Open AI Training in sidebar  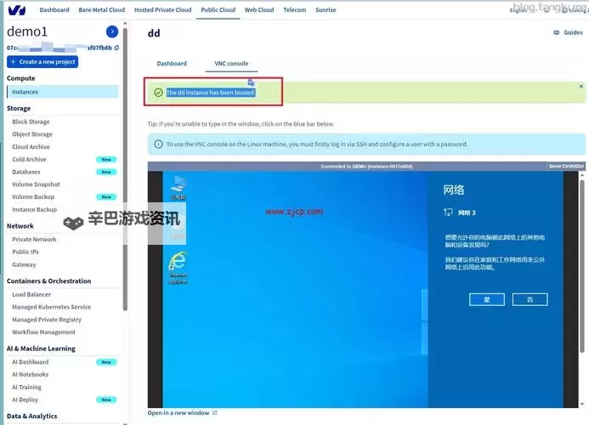[26, 387]
